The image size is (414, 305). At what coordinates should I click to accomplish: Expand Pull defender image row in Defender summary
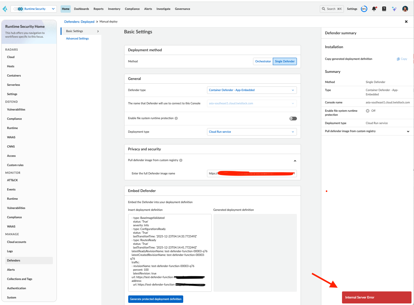coord(408,131)
